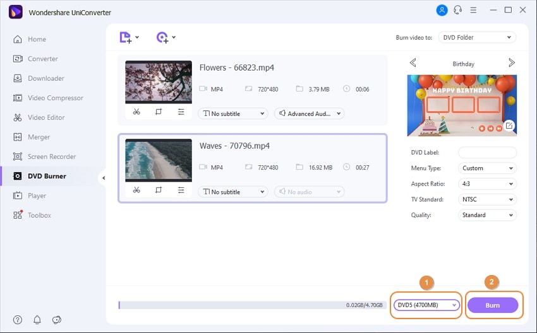The width and height of the screenshot is (537, 333).
Task: Click the Screen Recorder icon
Action: pyautogui.click(x=18, y=156)
